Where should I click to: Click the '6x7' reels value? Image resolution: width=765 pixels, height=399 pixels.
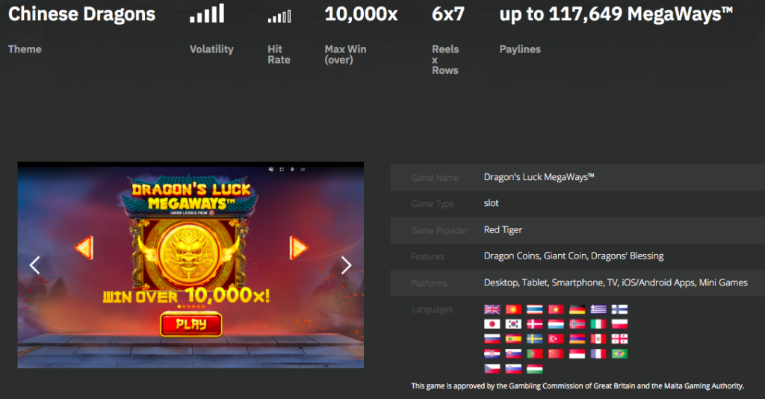[448, 14]
